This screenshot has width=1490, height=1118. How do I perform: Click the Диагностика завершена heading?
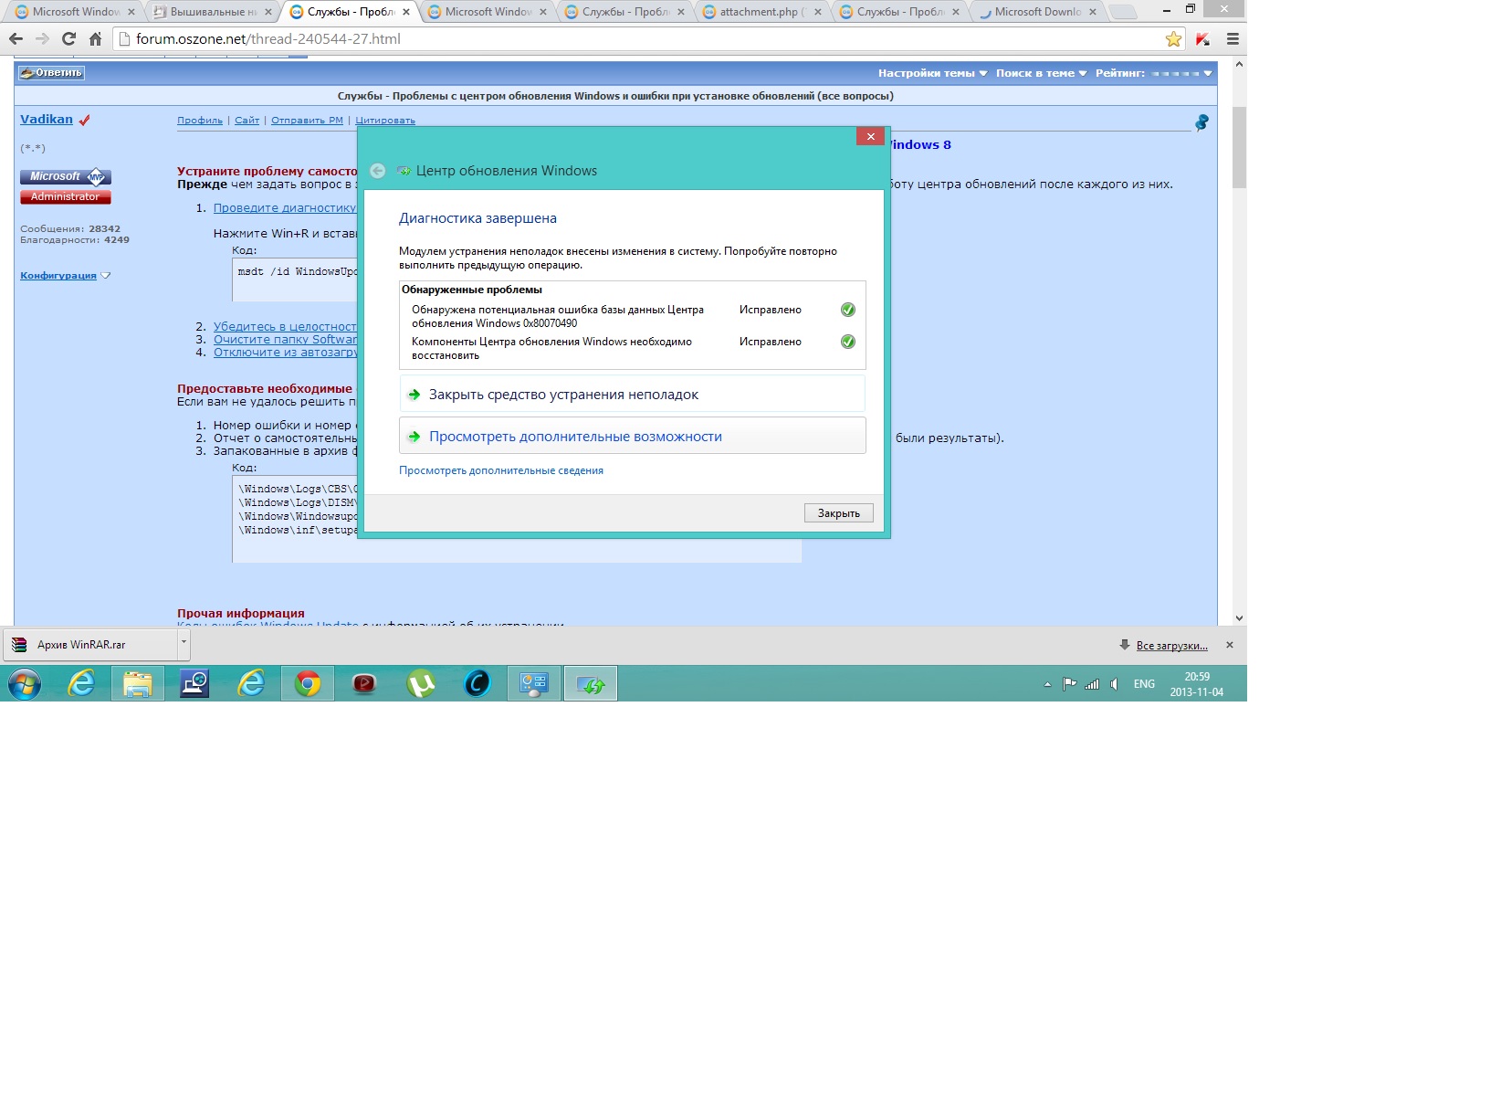point(477,218)
